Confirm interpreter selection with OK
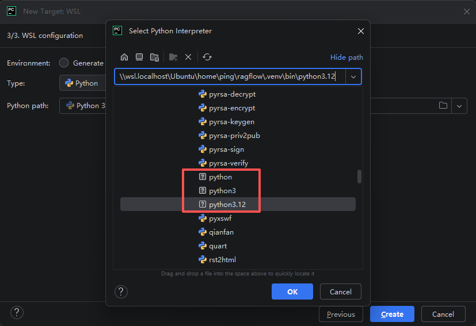 pyautogui.click(x=292, y=292)
